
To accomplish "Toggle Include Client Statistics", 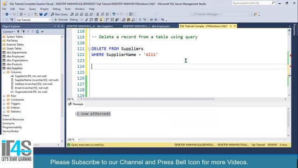I will click(117, 20).
